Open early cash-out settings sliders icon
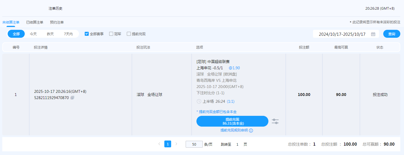The width and height of the screenshot is (404, 155). pyautogui.click(x=275, y=121)
